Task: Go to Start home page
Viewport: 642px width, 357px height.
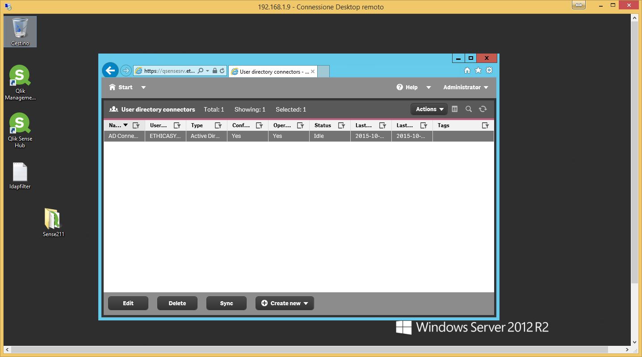Action: (x=121, y=87)
